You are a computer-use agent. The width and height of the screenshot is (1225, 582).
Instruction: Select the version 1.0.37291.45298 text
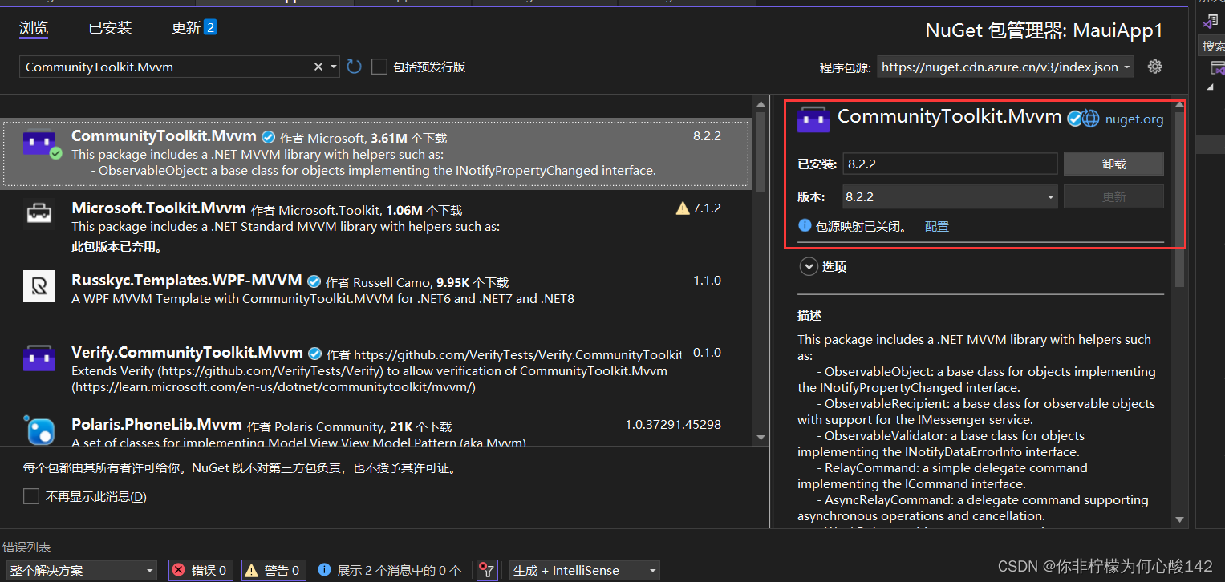click(x=673, y=425)
